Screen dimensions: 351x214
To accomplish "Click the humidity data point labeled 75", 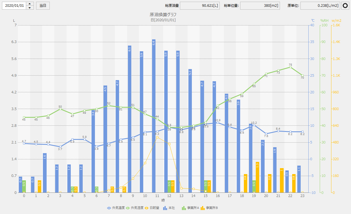I will (x=290, y=67).
